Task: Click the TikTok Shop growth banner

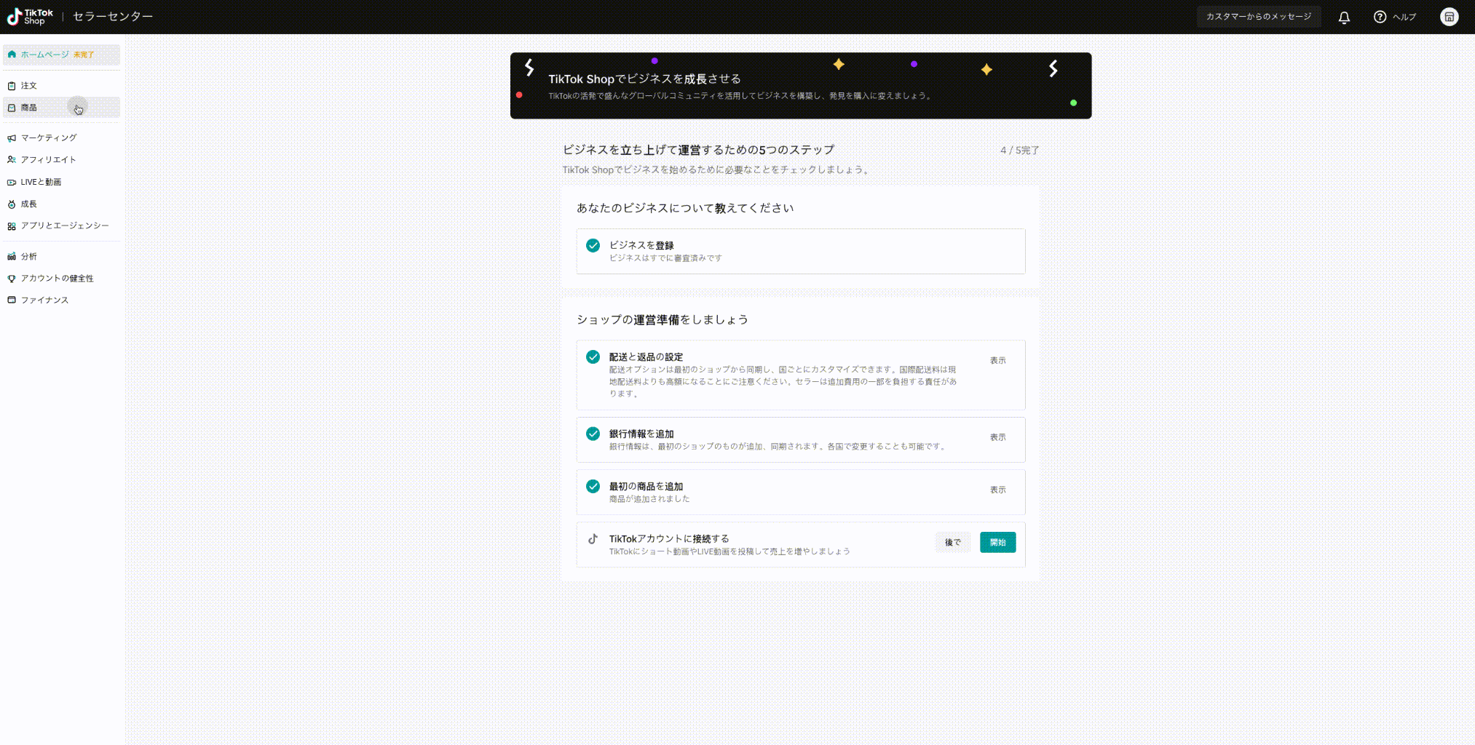Action: point(800,86)
